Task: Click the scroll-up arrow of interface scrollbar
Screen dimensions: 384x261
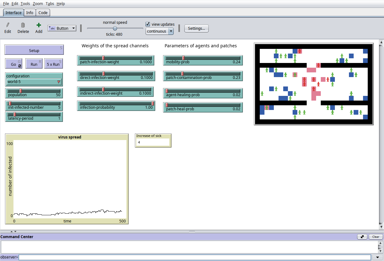Action: click(x=381, y=42)
